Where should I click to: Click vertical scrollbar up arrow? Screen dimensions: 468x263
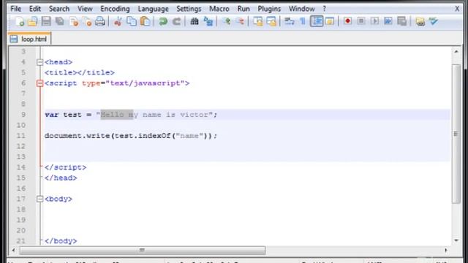point(456,52)
